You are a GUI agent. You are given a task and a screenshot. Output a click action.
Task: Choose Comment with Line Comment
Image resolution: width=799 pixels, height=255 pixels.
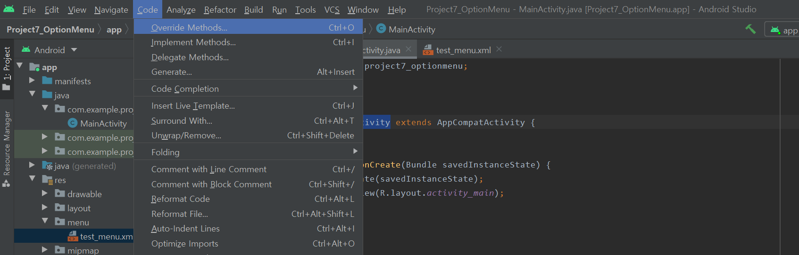248,169
